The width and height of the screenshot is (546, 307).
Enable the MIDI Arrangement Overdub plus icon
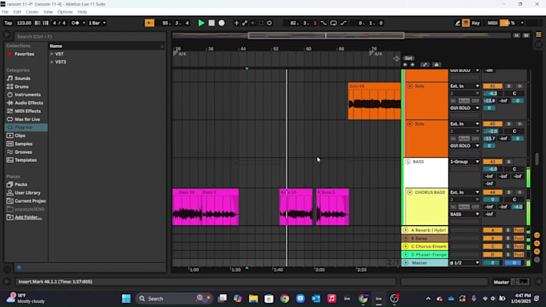coord(236,23)
